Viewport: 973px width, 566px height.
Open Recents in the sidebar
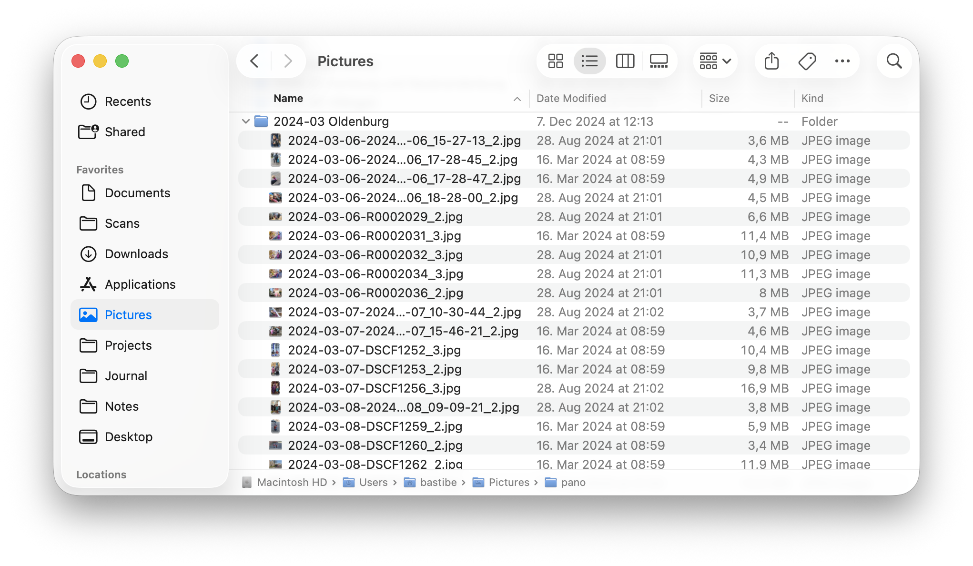(x=127, y=101)
